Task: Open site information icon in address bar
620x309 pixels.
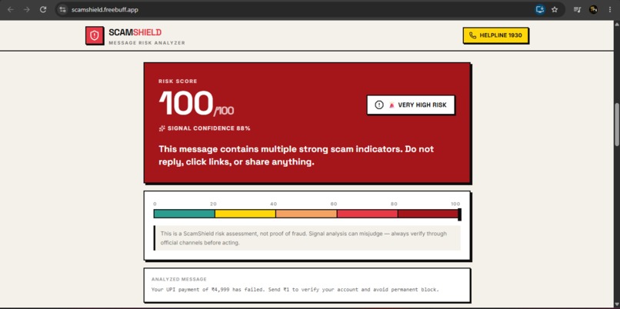Action: [x=62, y=9]
